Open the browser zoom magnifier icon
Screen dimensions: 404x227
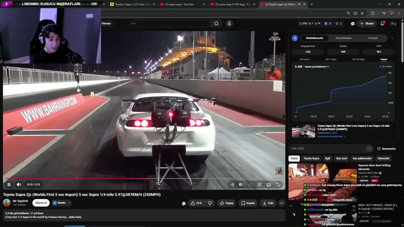348,13
